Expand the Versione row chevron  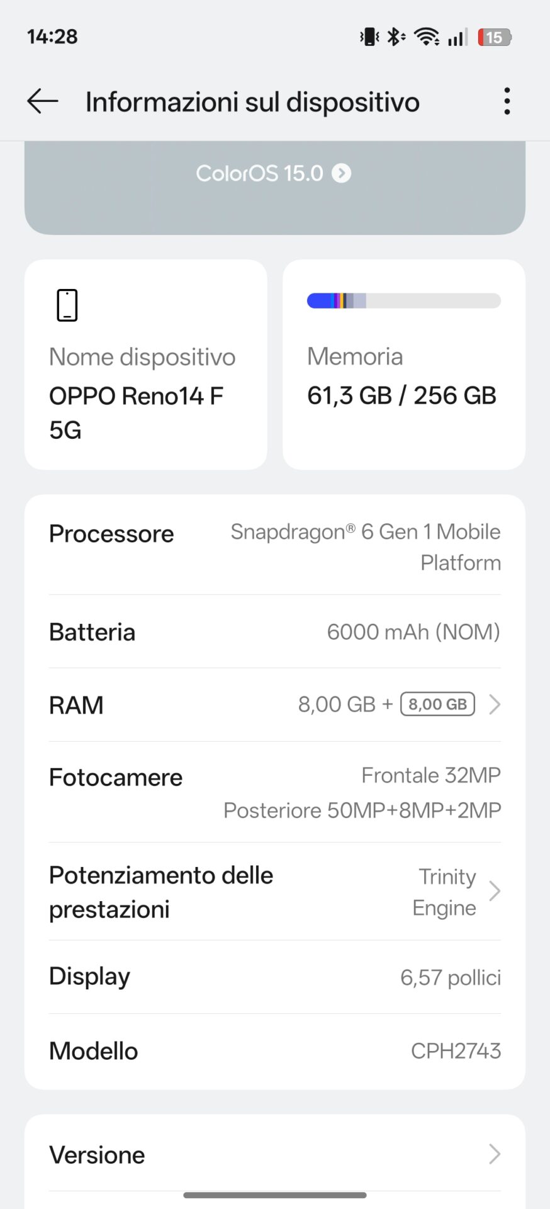[x=495, y=1154]
